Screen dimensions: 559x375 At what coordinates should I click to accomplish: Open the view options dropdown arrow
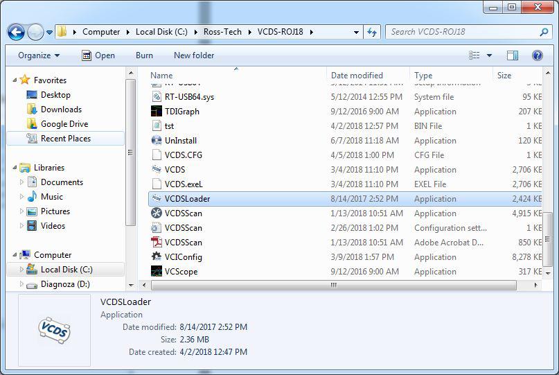[490, 55]
